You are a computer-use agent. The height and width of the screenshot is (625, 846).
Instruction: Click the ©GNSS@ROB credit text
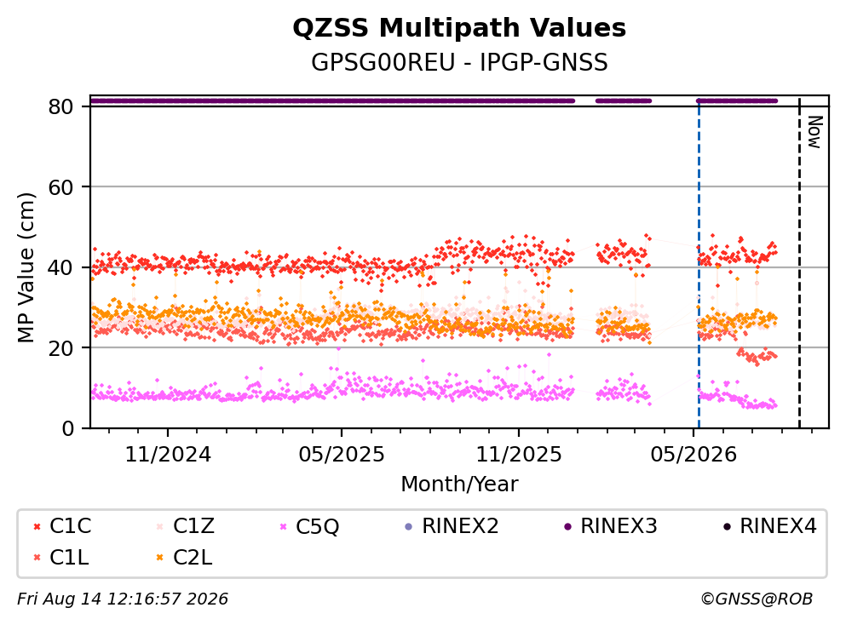[757, 599]
